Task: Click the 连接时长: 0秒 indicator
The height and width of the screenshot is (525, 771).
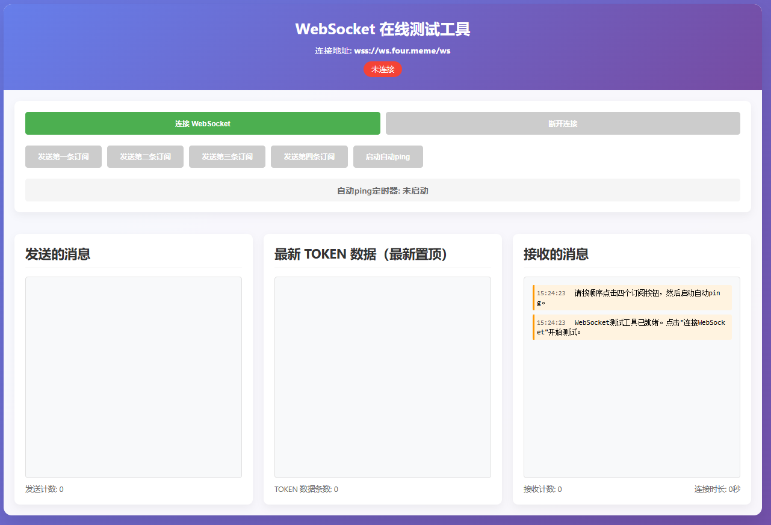Action: point(717,489)
